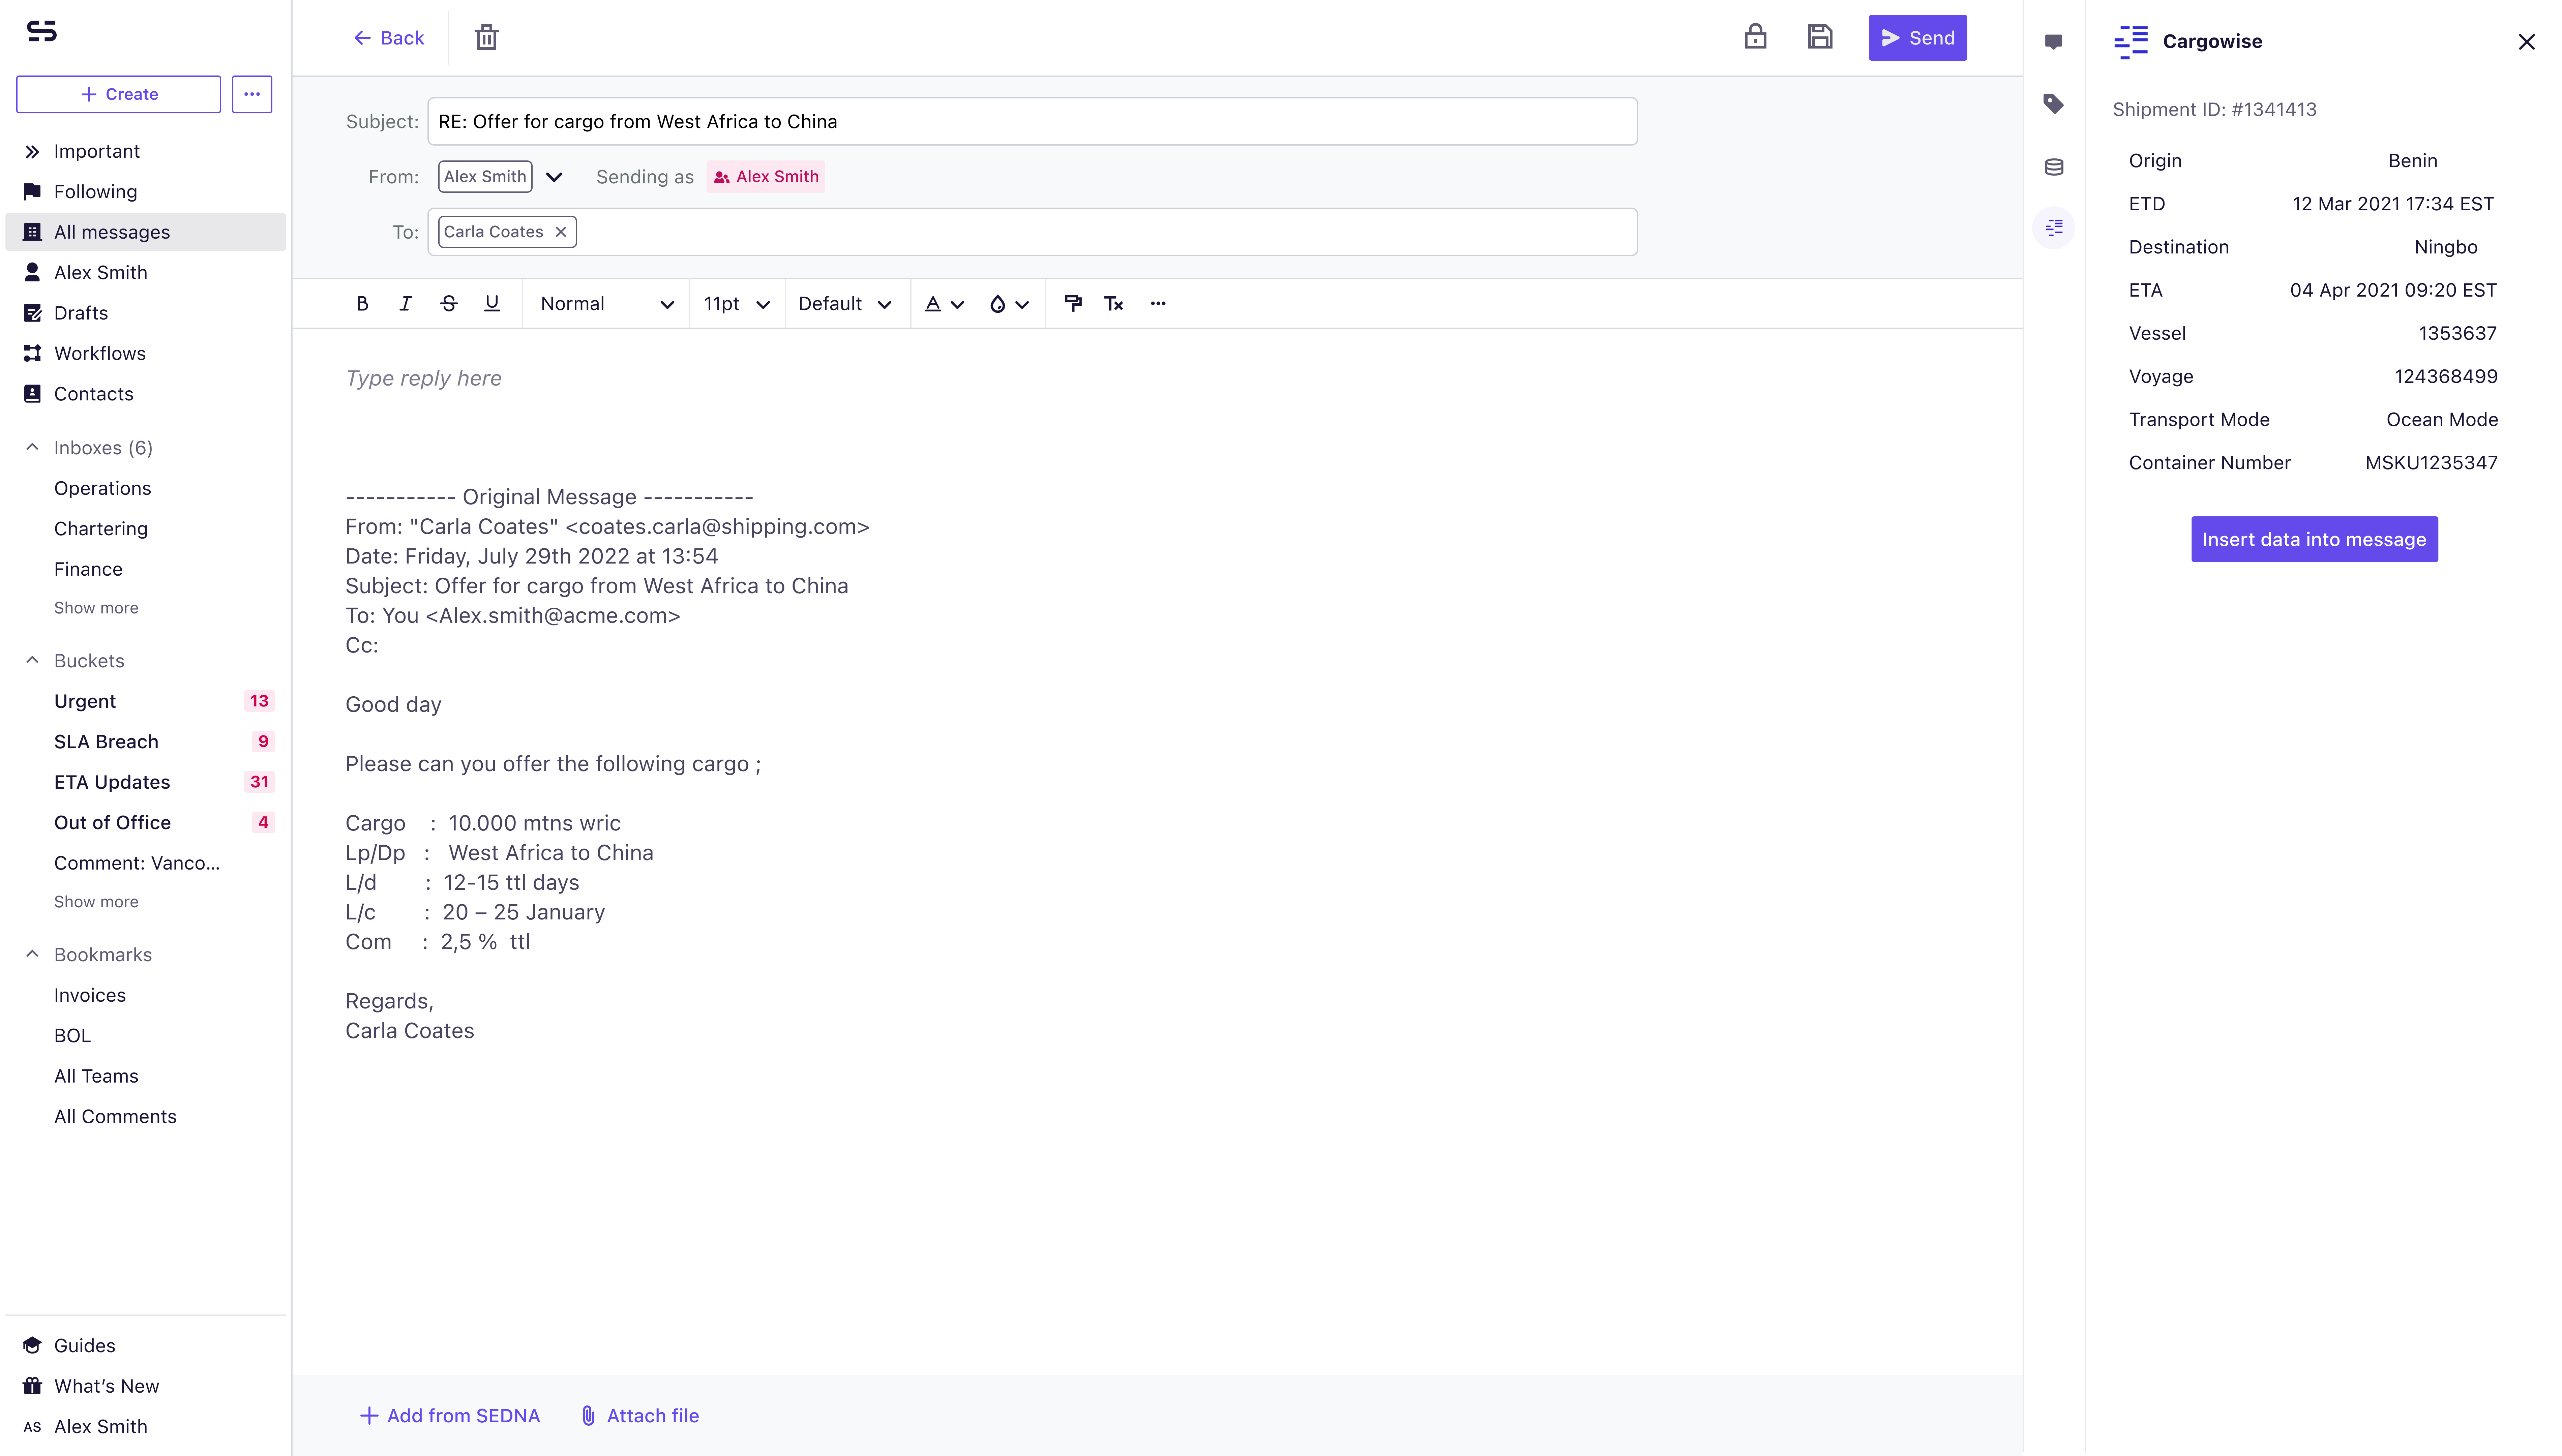Click Attach file
This screenshot has width=2562, height=1456.
[x=640, y=1416]
